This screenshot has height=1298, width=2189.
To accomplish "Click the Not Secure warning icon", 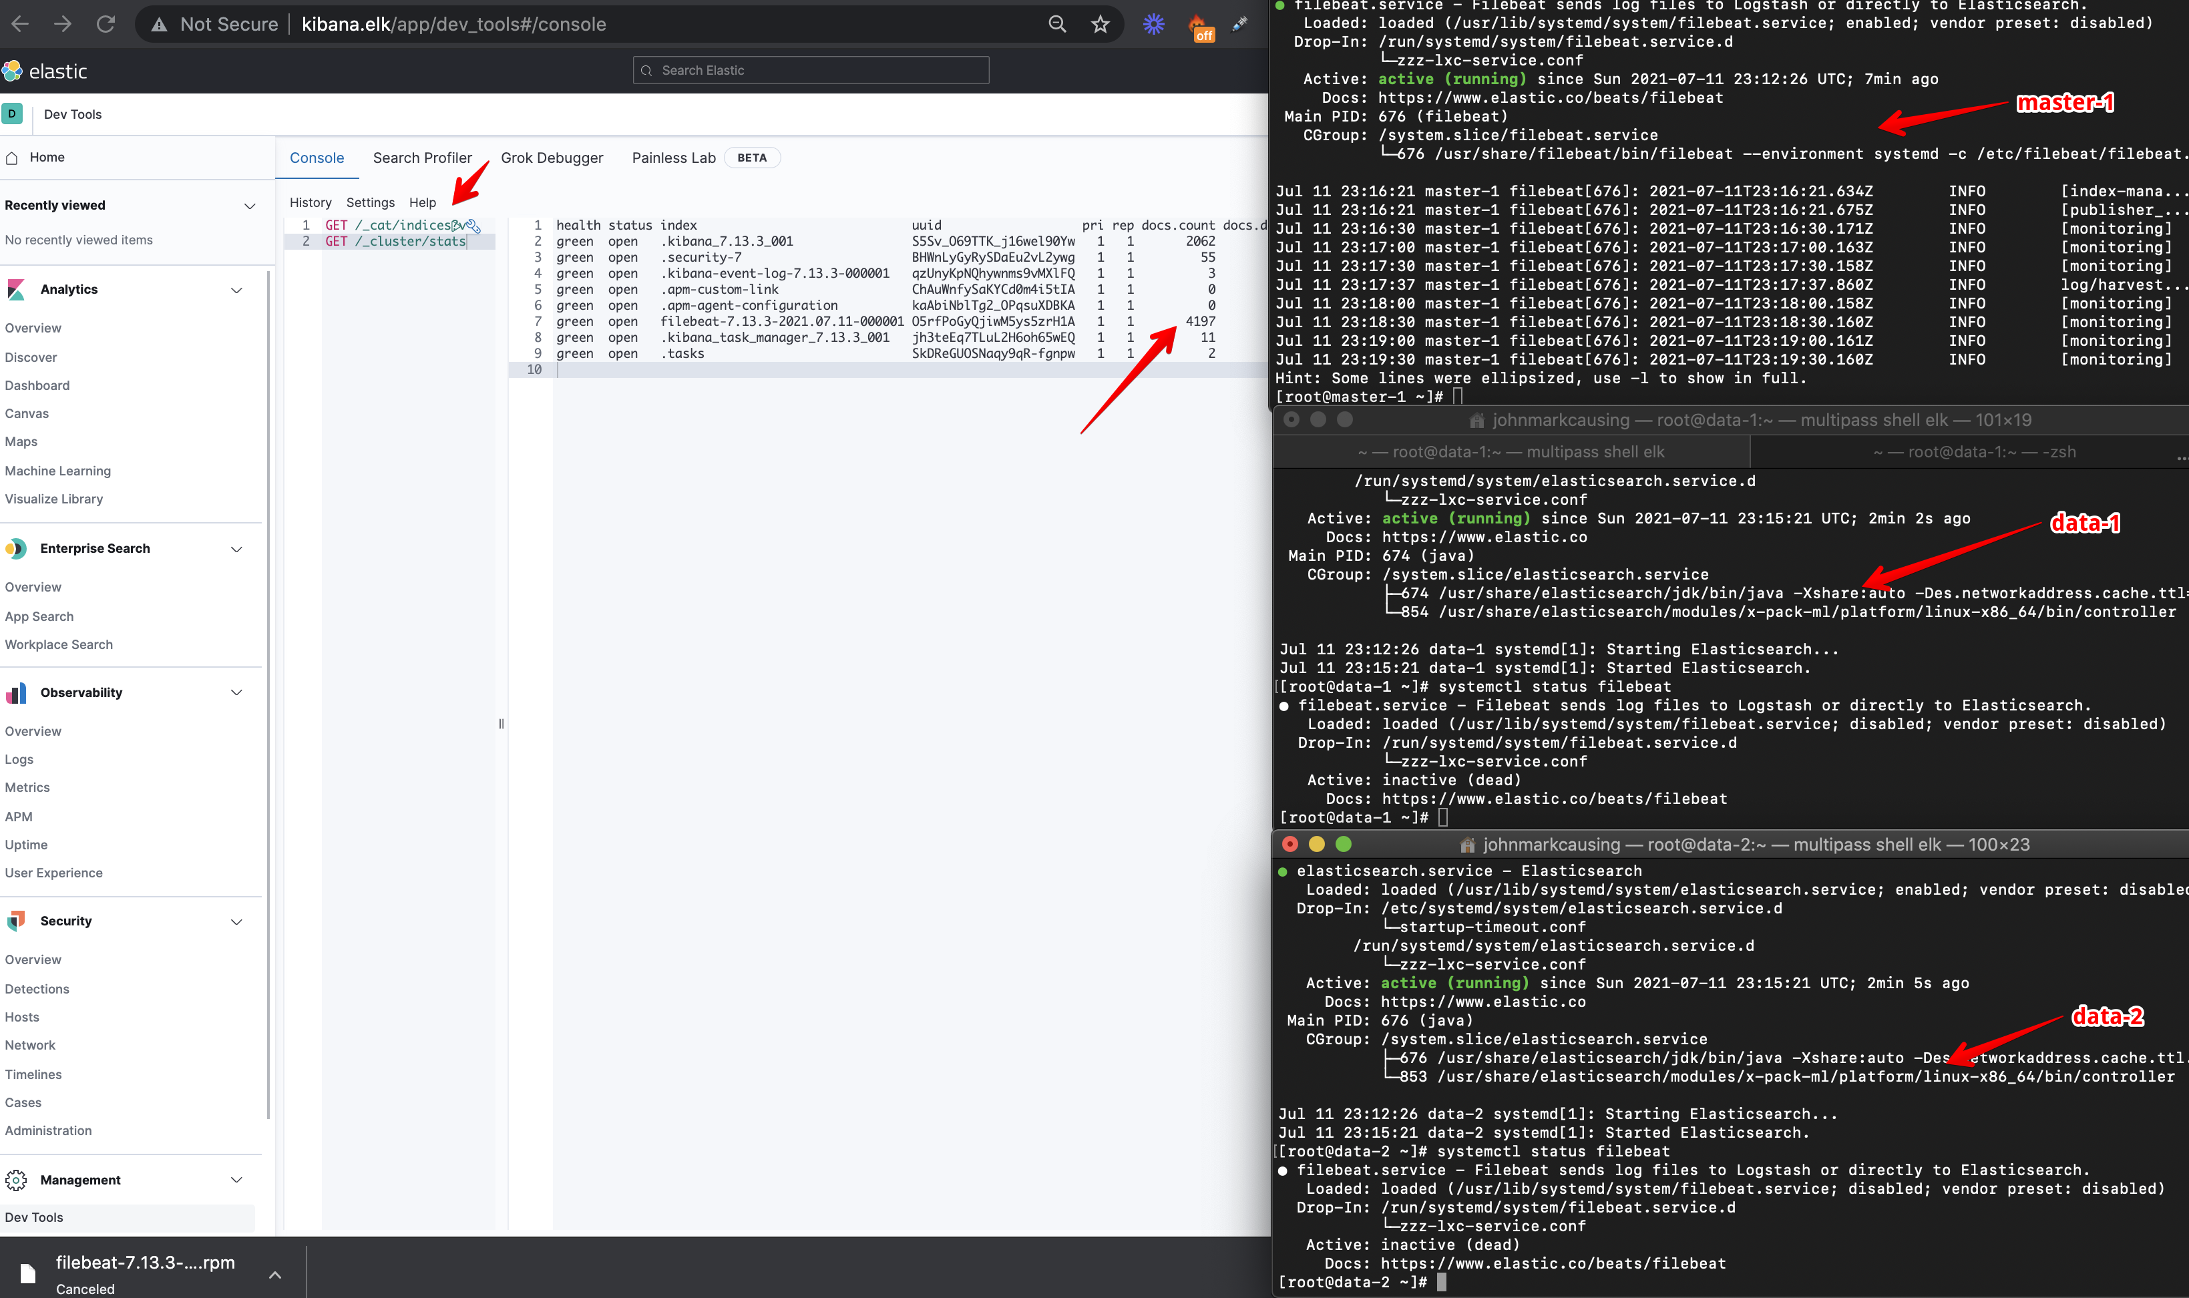I will 159,25.
